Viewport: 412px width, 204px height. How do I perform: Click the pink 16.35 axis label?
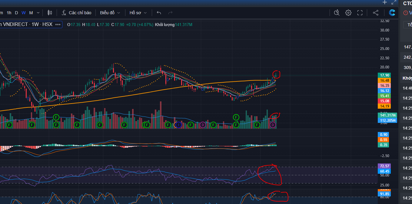pos(384,86)
